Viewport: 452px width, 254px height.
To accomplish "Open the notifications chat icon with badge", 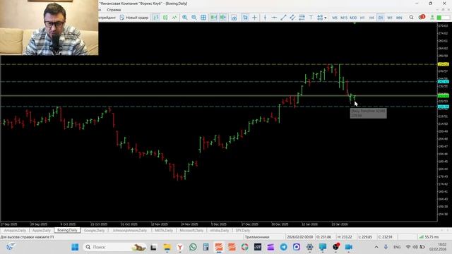I will pyautogui.click(x=422, y=17).
